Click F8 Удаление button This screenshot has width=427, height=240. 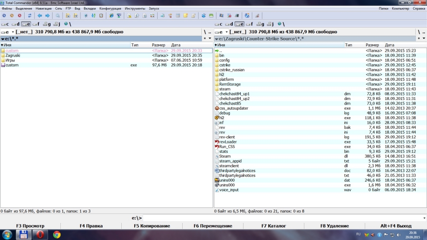pos(334,226)
